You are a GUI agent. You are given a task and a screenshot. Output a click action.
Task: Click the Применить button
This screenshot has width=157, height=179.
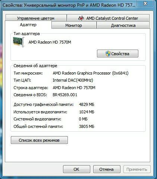[137, 169]
